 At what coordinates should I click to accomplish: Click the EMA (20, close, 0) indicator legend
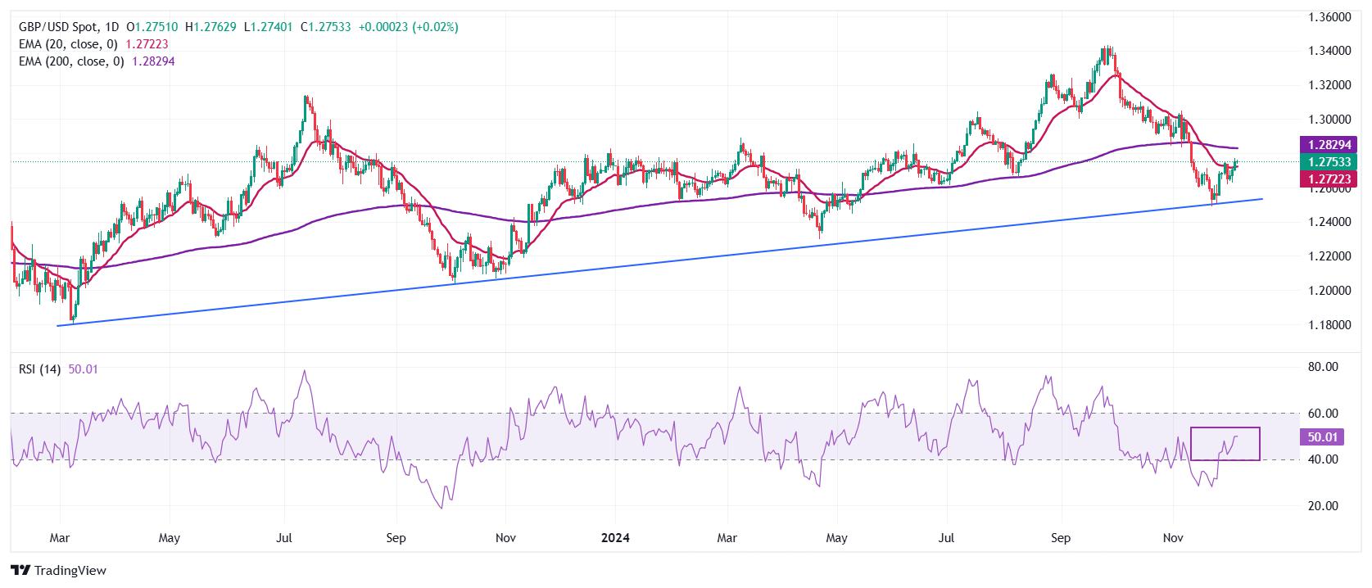pos(69,44)
